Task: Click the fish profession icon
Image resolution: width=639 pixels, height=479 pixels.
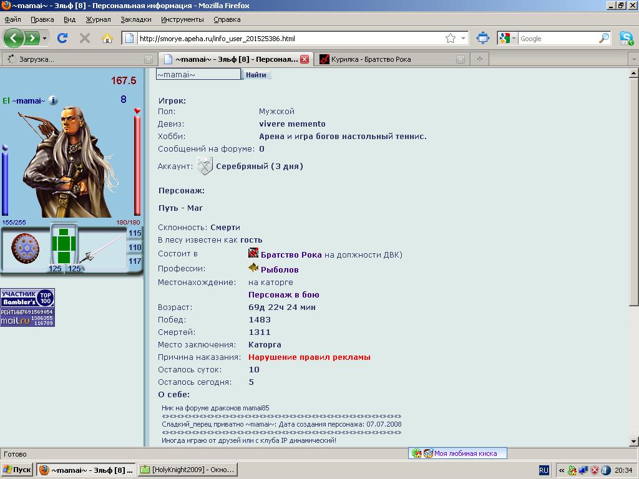Action: coord(253,268)
